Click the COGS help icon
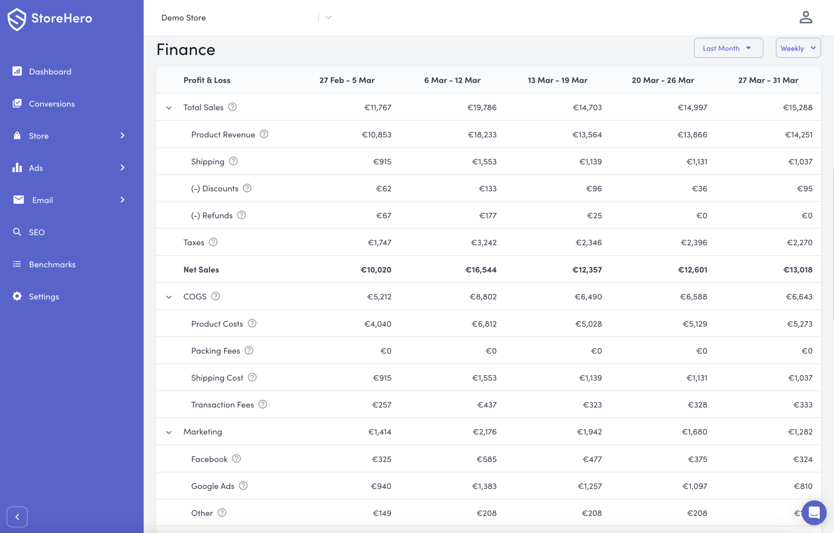 [215, 296]
